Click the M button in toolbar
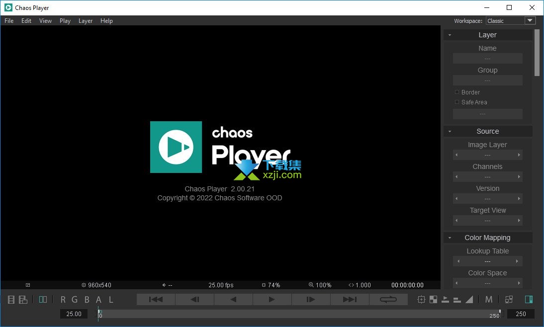Screen dimensions: 544x327 489,300
